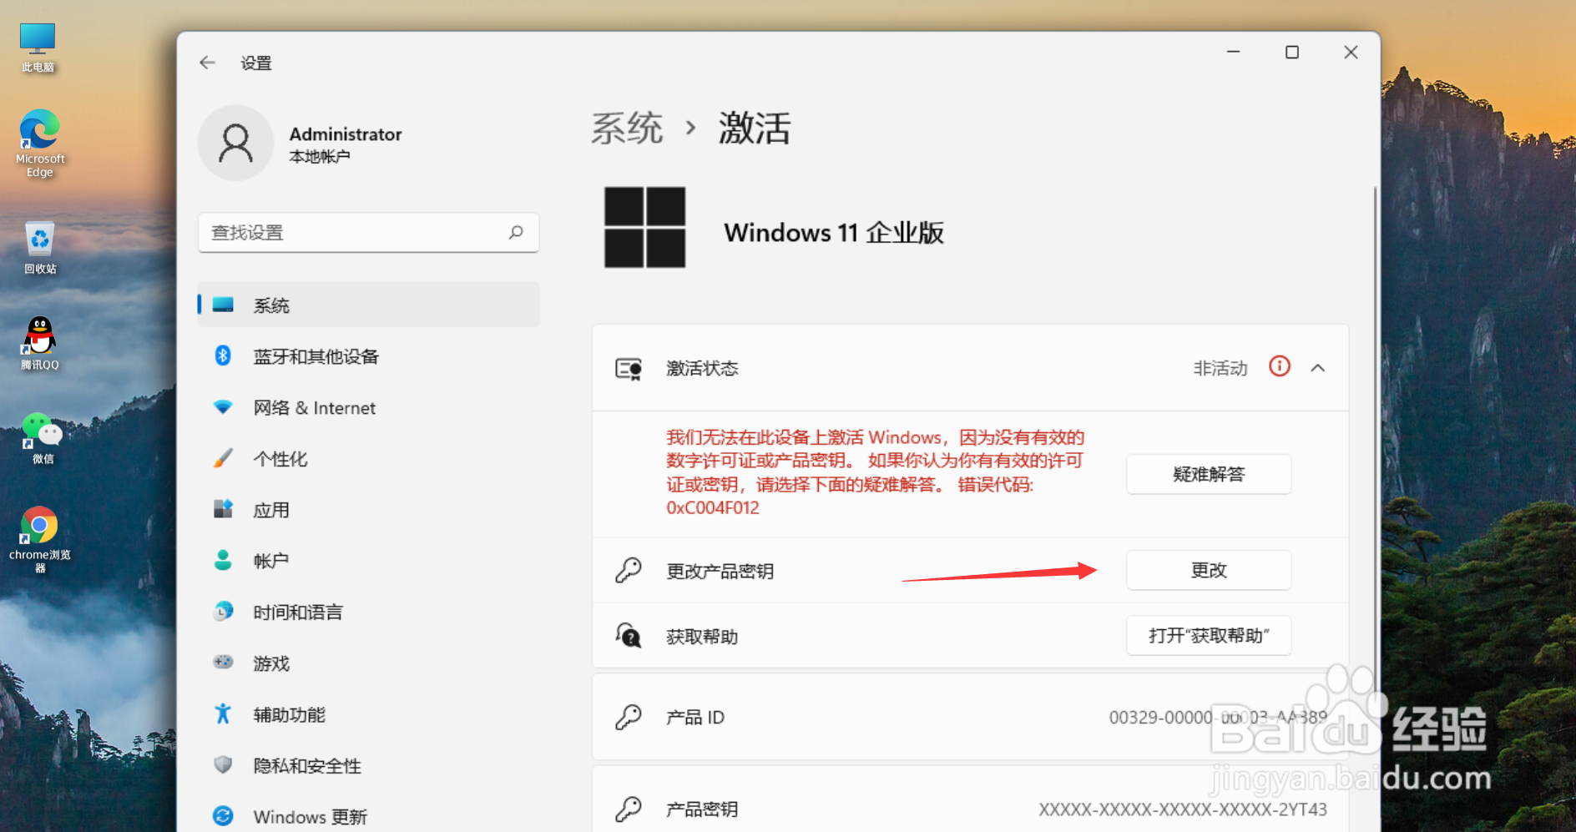
Task: Select 系统 in the sidebar
Action: (369, 305)
